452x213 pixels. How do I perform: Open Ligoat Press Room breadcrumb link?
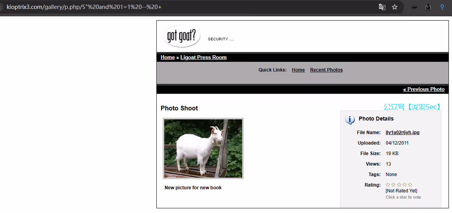[203, 58]
